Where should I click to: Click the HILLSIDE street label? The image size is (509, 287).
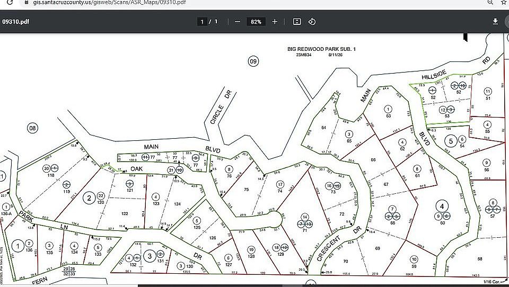click(x=434, y=75)
